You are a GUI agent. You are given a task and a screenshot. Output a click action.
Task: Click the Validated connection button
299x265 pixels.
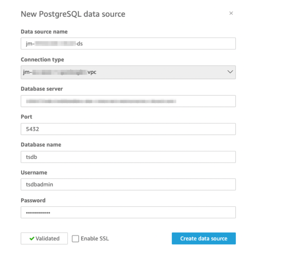click(x=44, y=238)
